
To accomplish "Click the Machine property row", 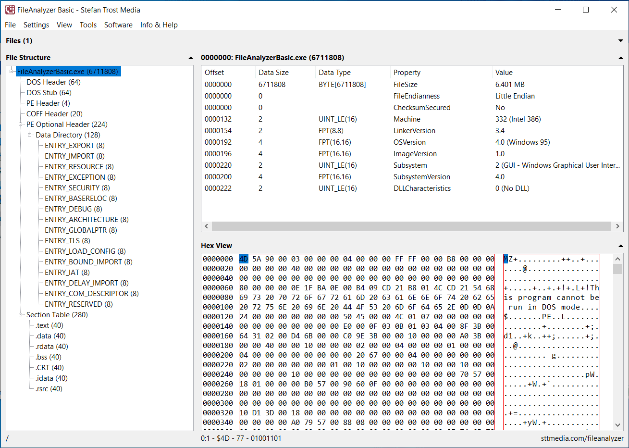I will 412,119.
